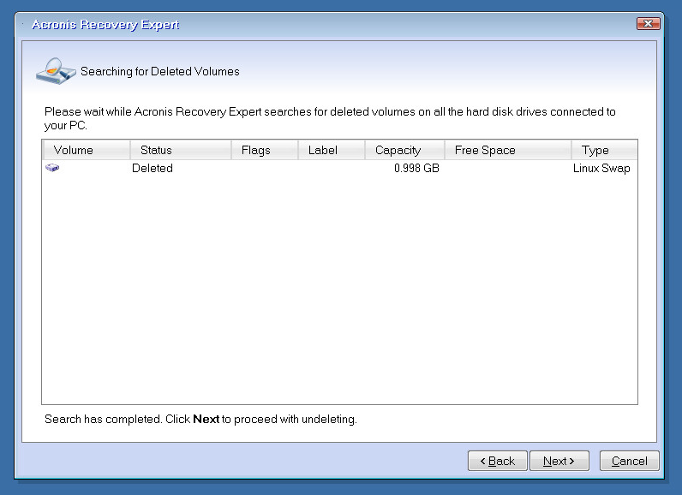Go back with the Back button
682x495 pixels.
(x=497, y=461)
